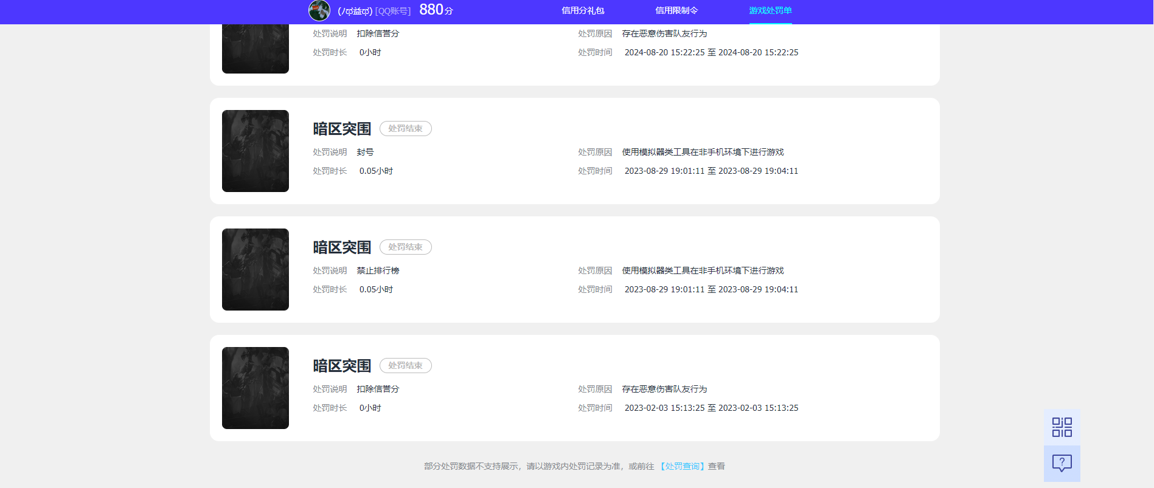This screenshot has width=1154, height=488.
Task: Open the 信用分礼包 tab
Action: point(583,10)
